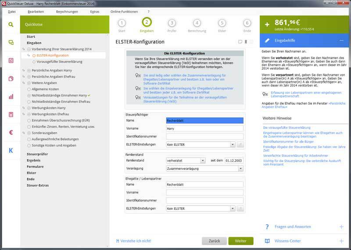Open the calculator icon in left sidebar
The image size is (351, 250).
pos(11,115)
